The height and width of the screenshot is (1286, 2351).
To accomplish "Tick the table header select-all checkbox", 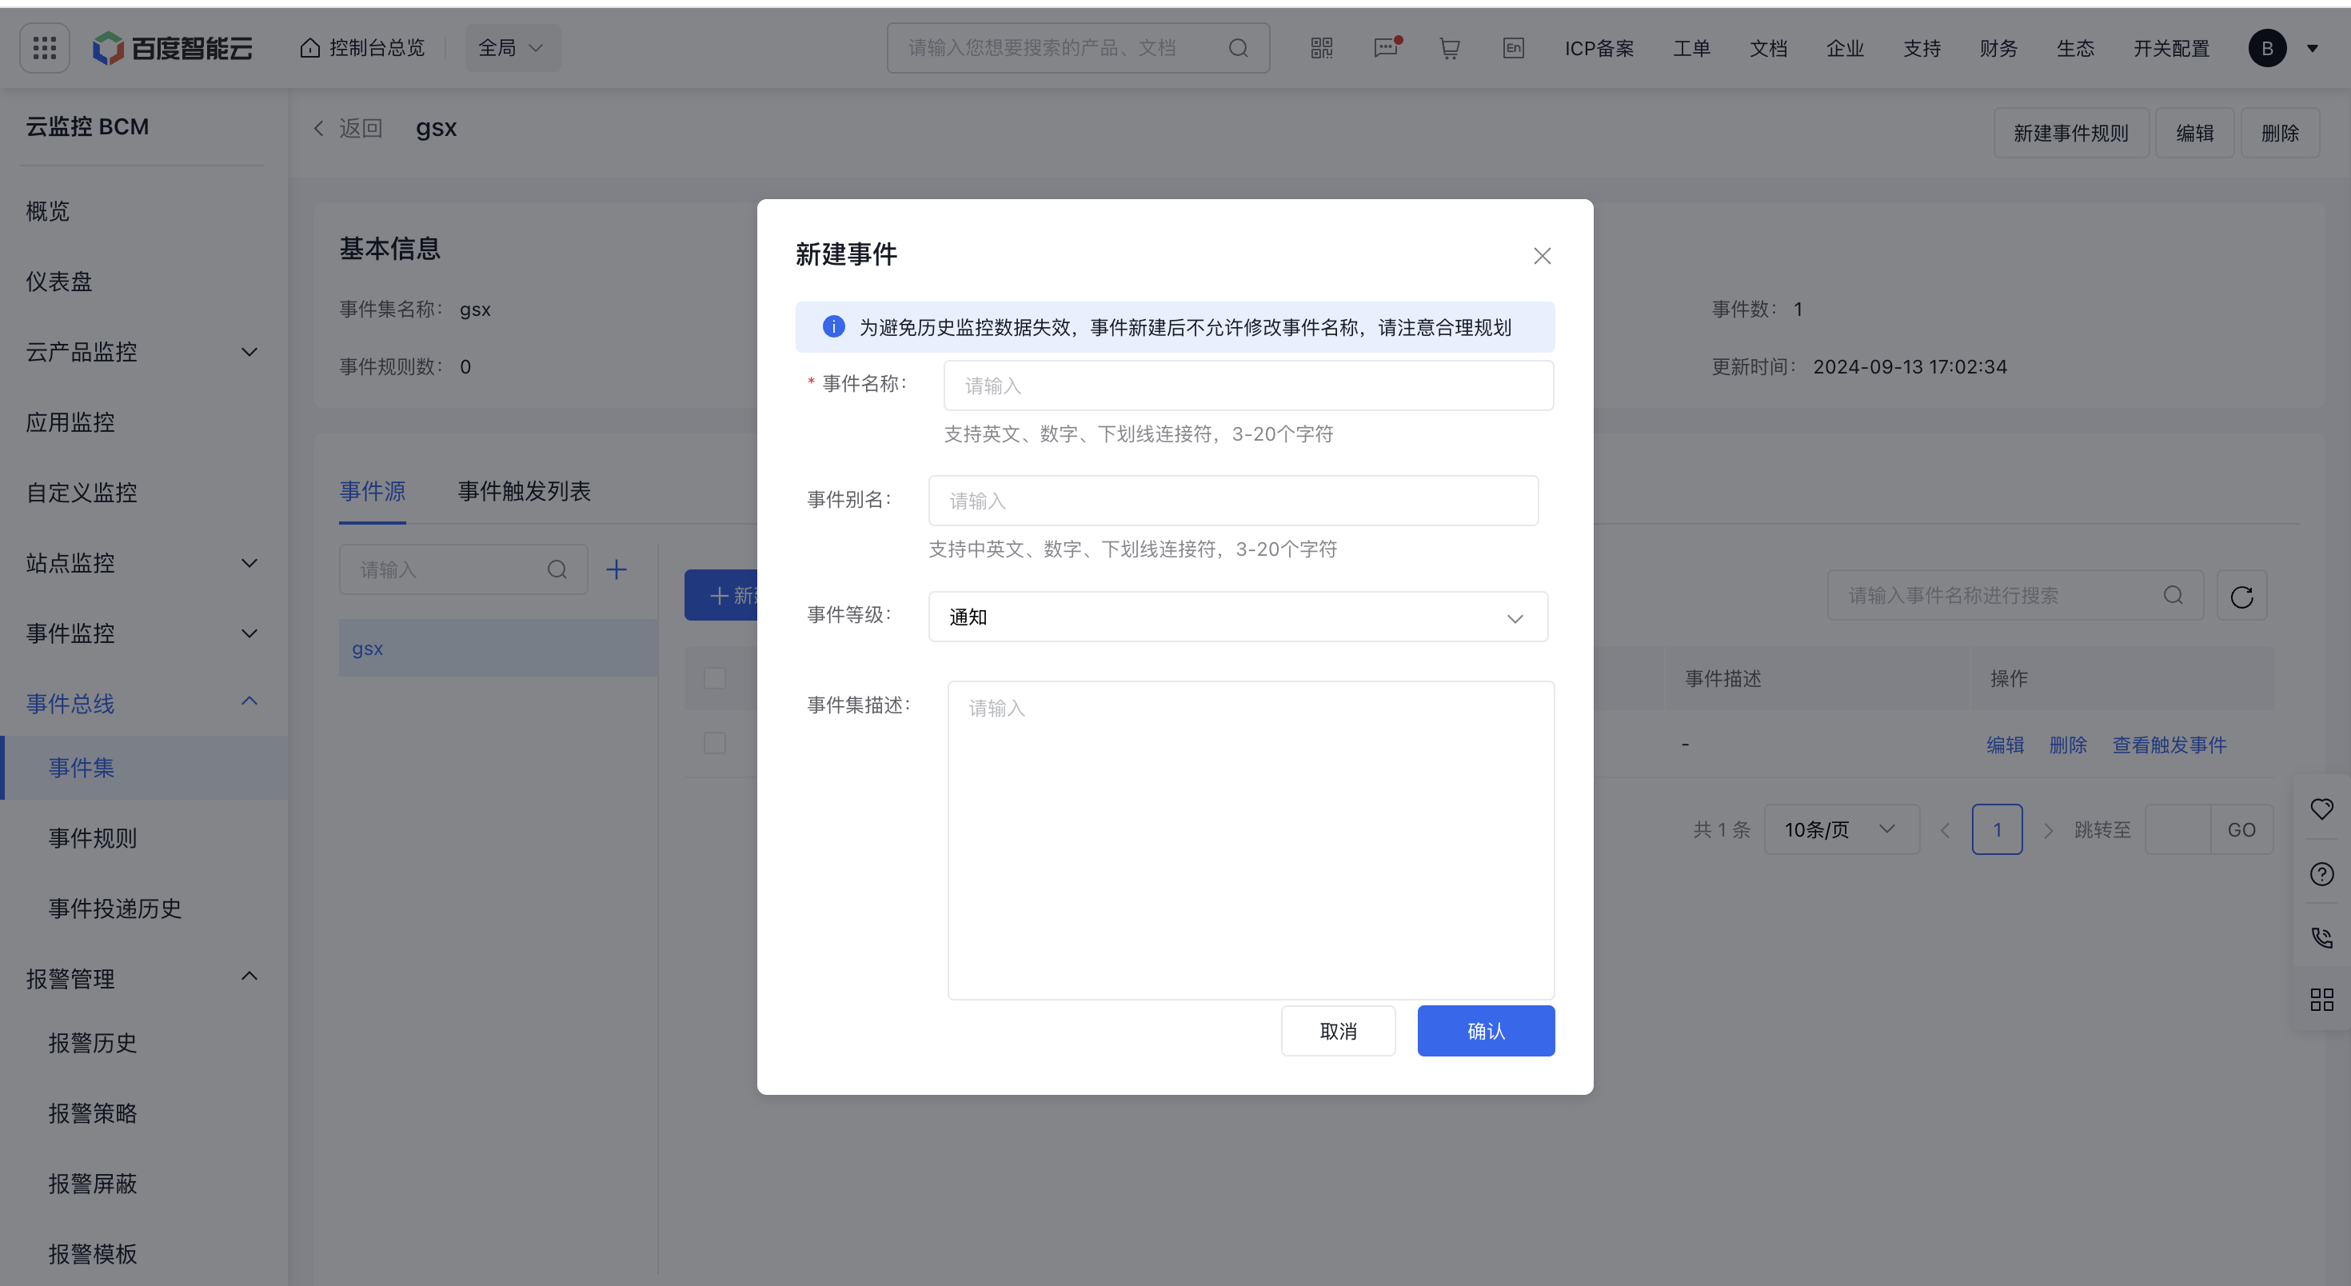I will click(x=715, y=678).
